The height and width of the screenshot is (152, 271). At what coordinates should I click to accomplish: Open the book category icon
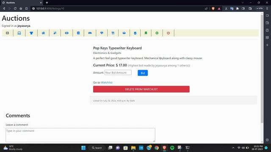(78, 33)
